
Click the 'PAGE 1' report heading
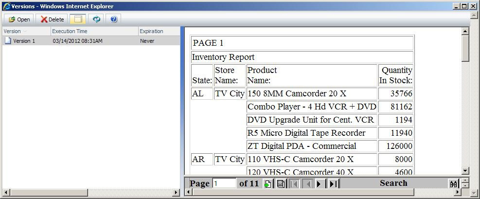click(x=208, y=43)
